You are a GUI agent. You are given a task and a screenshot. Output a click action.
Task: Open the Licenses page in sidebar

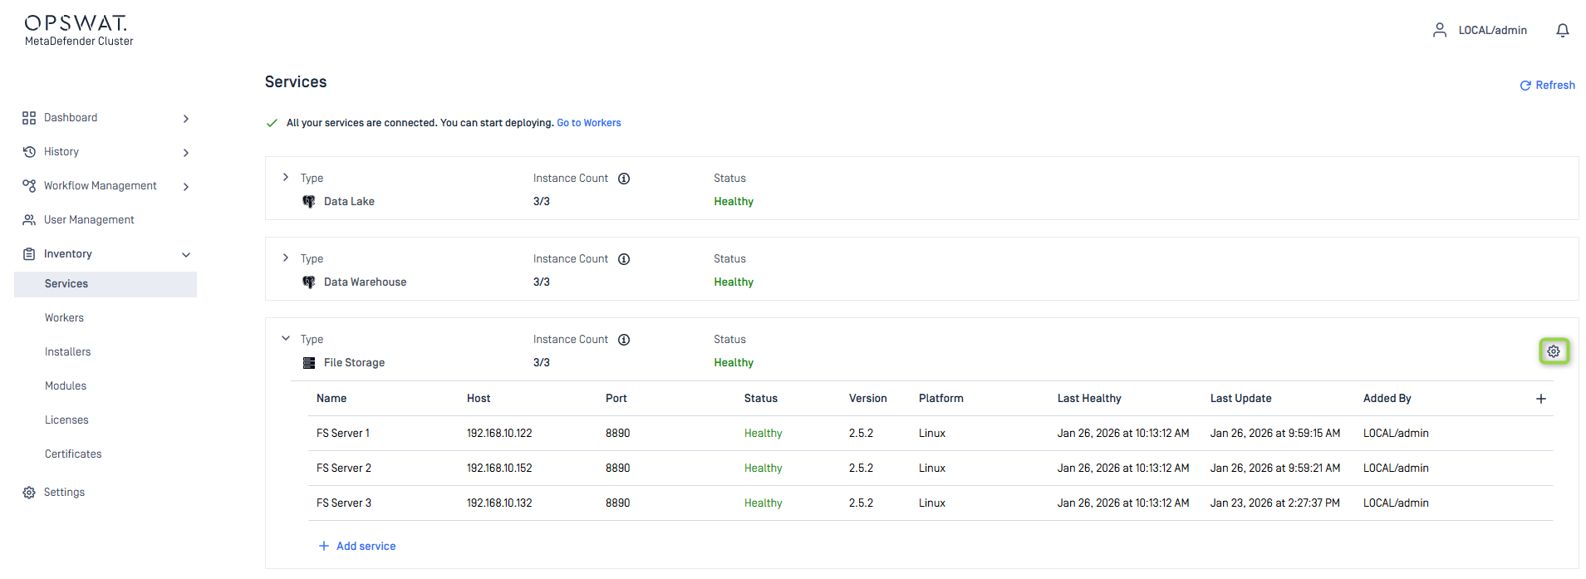click(x=66, y=420)
